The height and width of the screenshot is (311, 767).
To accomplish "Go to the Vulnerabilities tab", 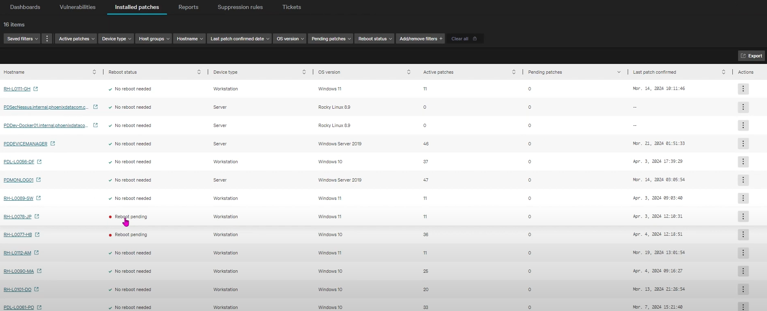I will (x=77, y=7).
